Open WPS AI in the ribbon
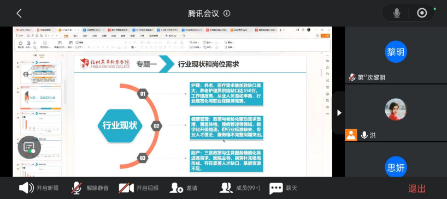The width and height of the screenshot is (447, 199). click(170, 36)
